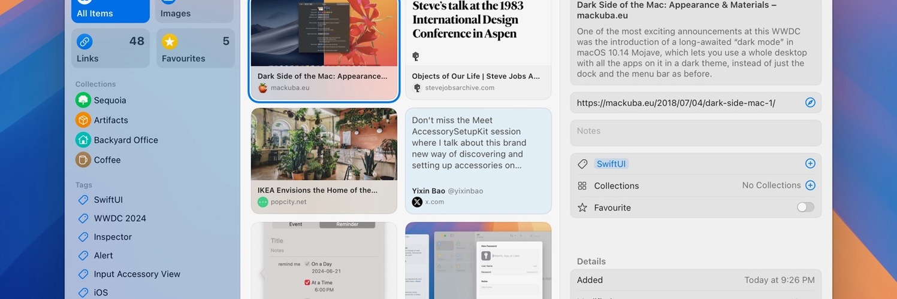Click the tag icon beside Inspector
The height and width of the screenshot is (299, 897).
83,237
